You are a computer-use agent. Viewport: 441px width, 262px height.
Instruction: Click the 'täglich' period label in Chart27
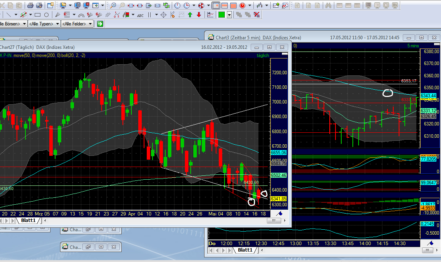tap(263, 56)
